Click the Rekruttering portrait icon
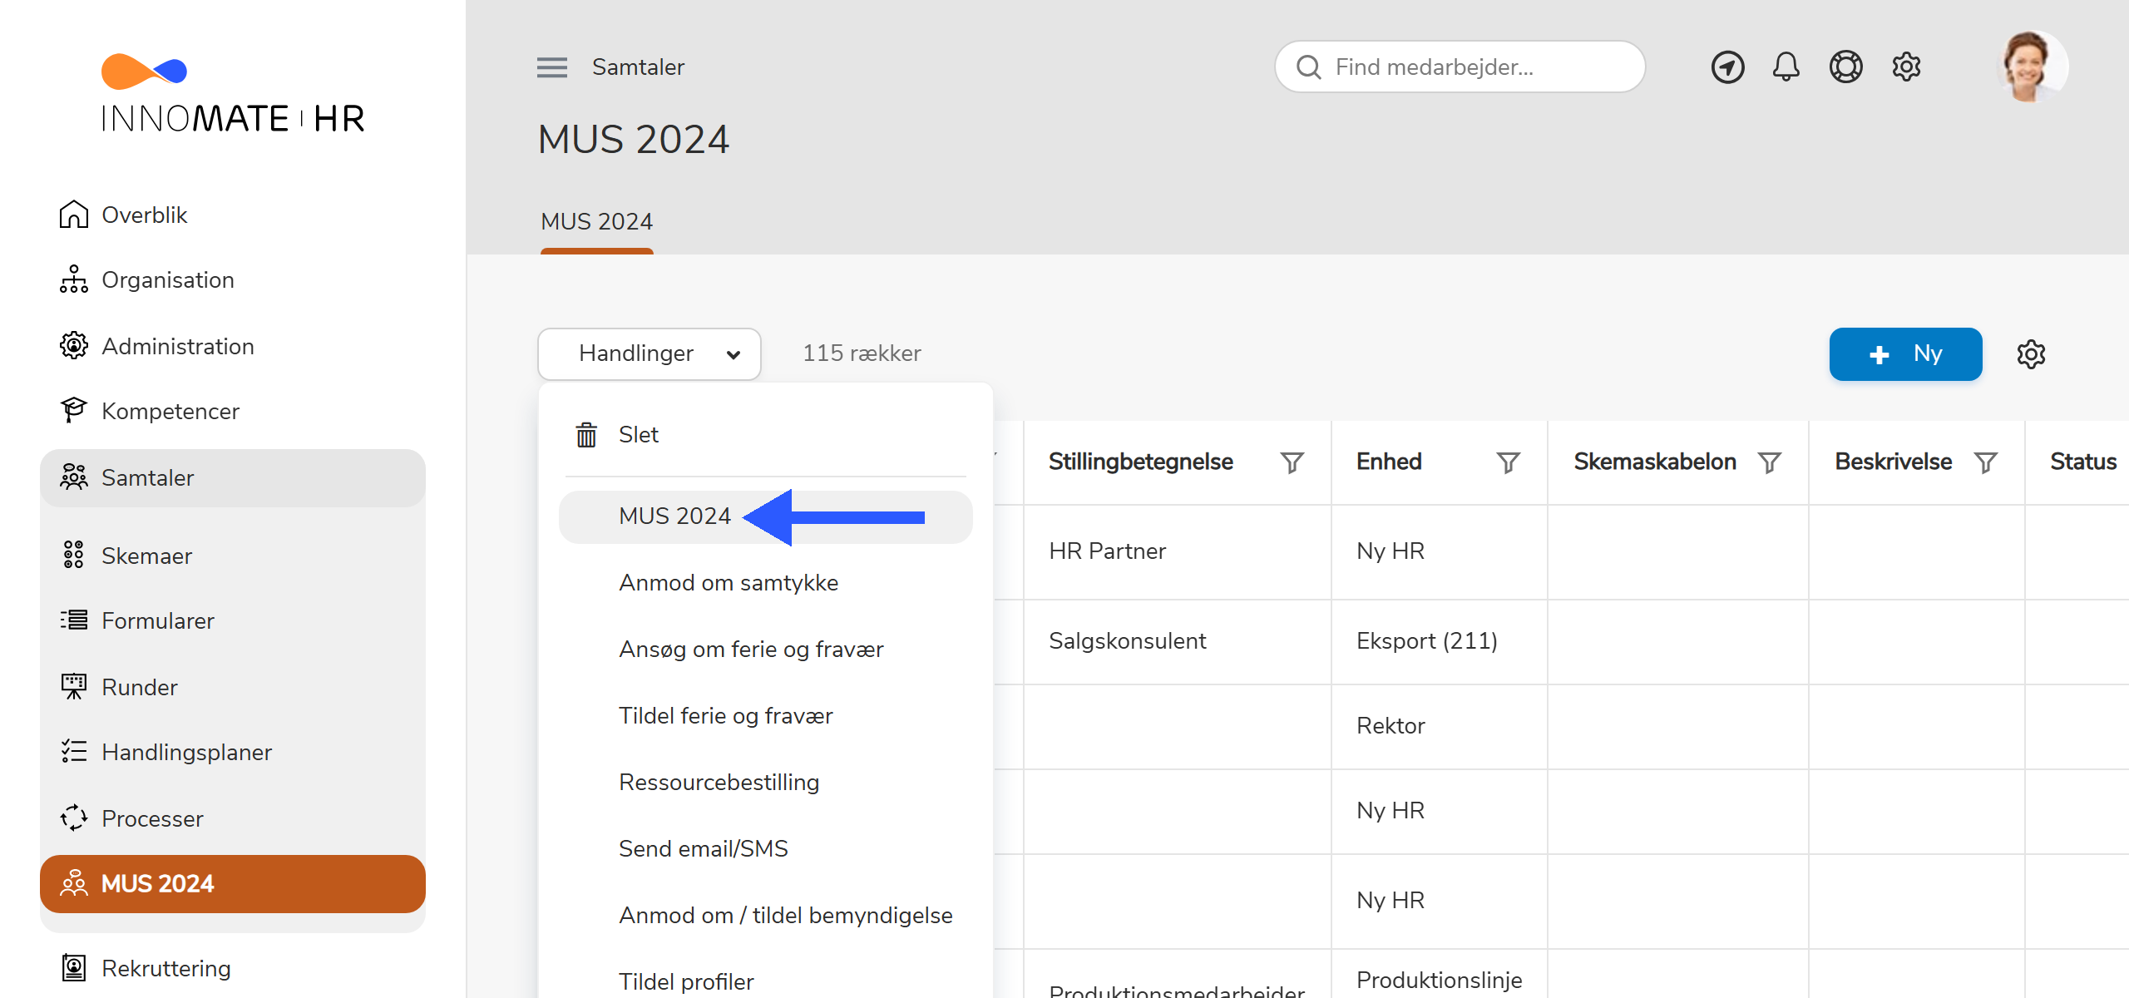This screenshot has height=998, width=2129. point(74,968)
